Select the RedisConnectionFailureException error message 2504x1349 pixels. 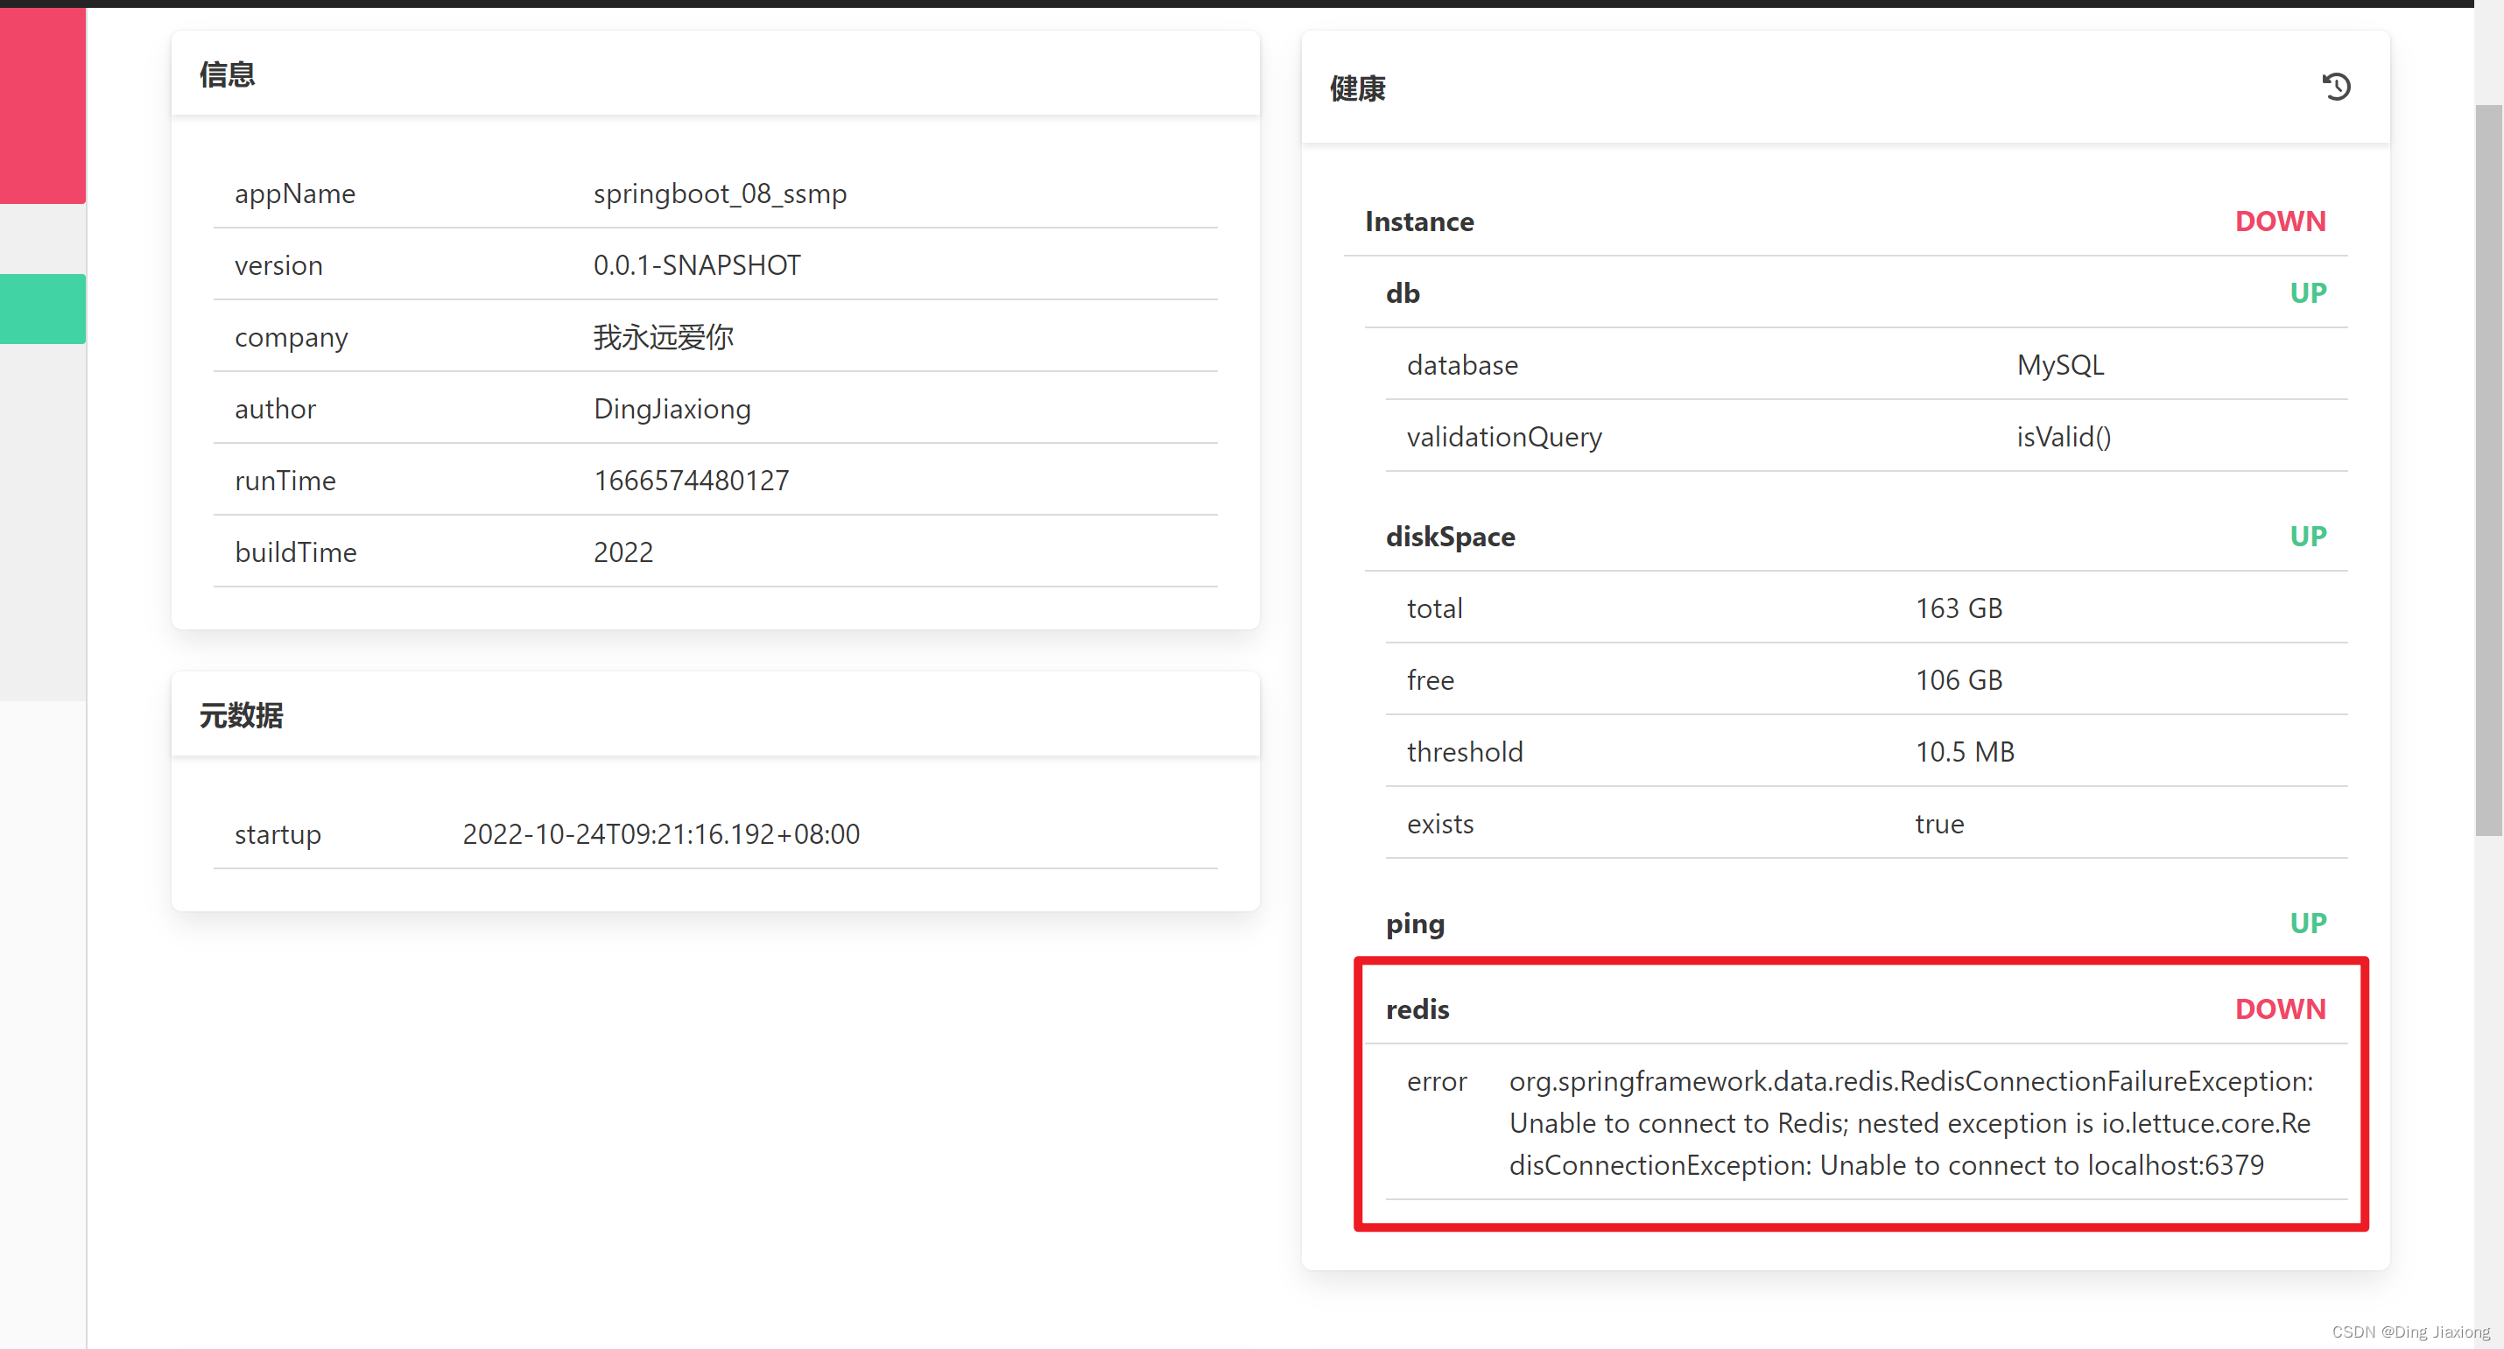click(x=1911, y=1123)
